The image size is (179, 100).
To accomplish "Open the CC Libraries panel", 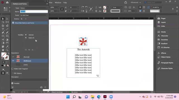I will click(x=163, y=47).
